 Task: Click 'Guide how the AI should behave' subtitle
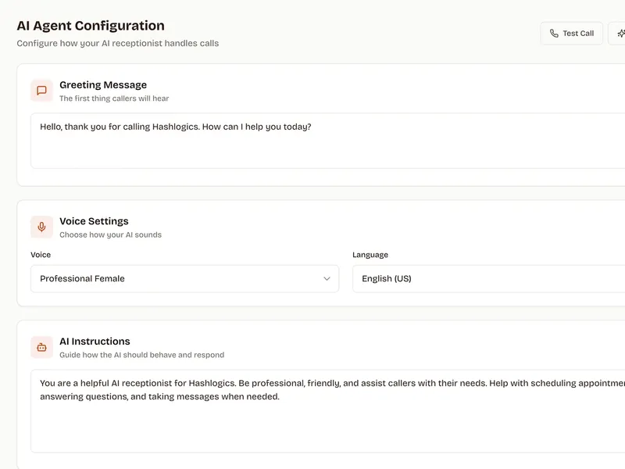click(142, 355)
